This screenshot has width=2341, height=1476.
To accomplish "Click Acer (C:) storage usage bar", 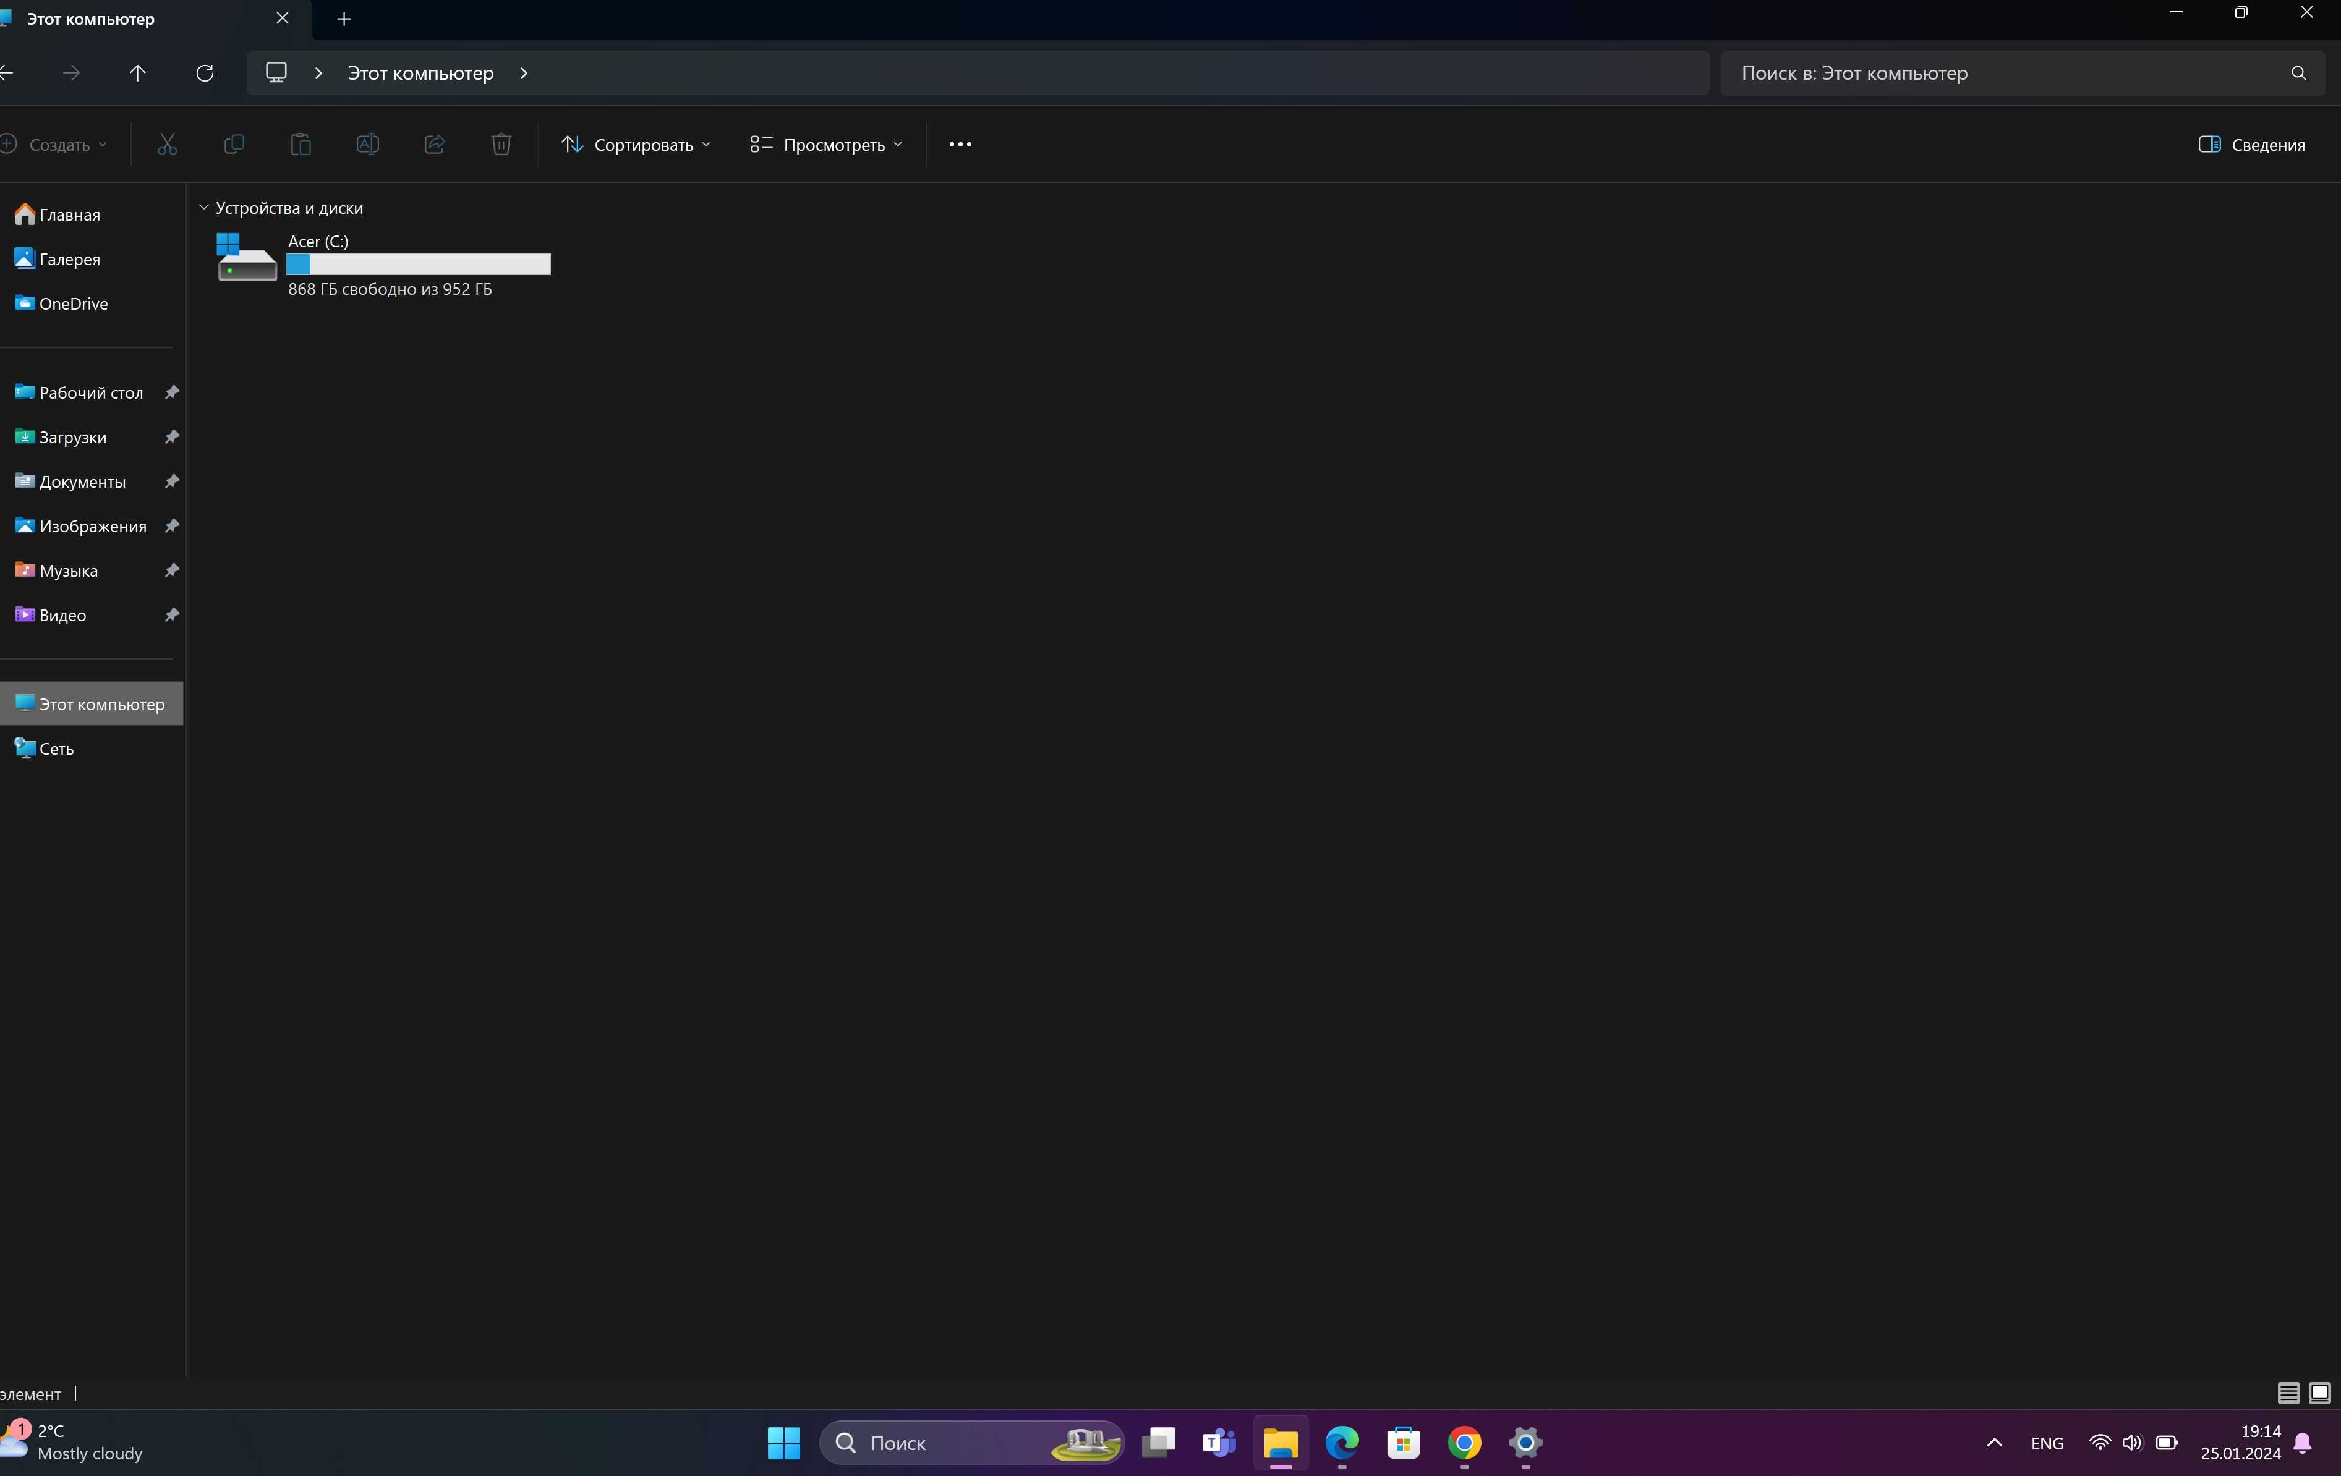I will (418, 265).
